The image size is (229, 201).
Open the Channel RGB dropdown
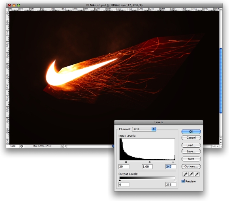144,129
